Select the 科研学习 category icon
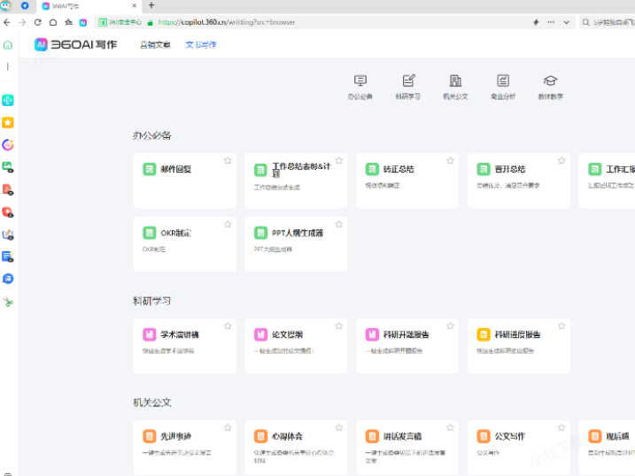The image size is (635, 476). [x=408, y=81]
